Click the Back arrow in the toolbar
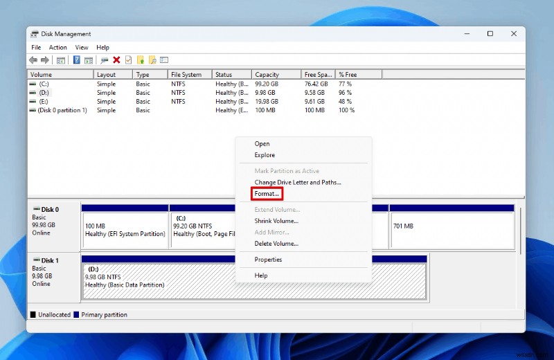Viewport: 554px width, 360px height. click(x=33, y=60)
